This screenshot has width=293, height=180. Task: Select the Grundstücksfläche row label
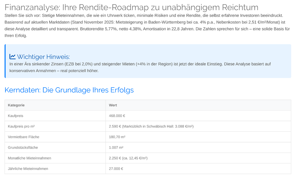point(23,148)
